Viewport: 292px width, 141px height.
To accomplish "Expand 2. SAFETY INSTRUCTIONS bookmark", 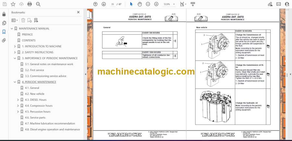I will [x=15, y=52].
